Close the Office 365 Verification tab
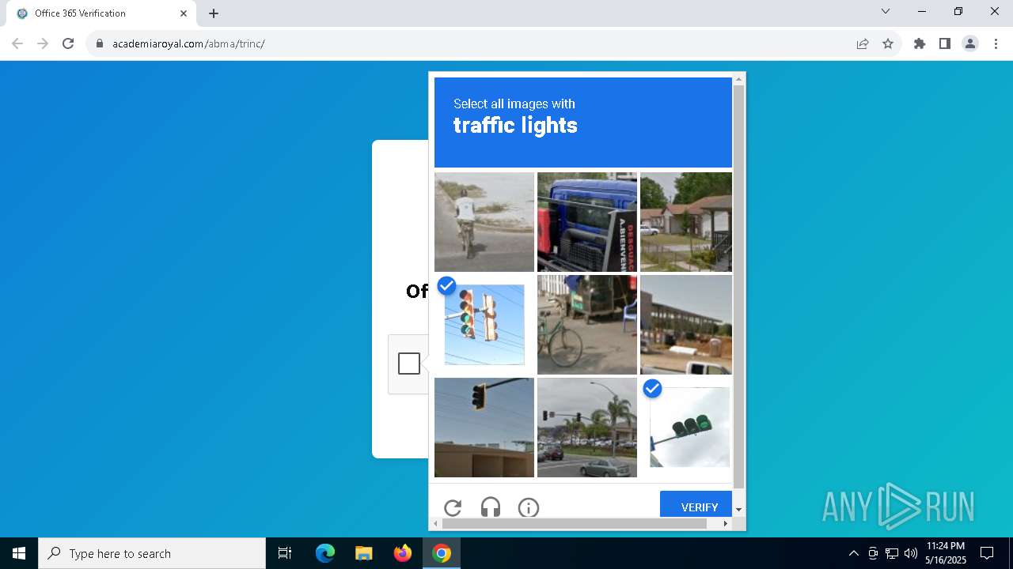The width and height of the screenshot is (1013, 569). [x=184, y=13]
